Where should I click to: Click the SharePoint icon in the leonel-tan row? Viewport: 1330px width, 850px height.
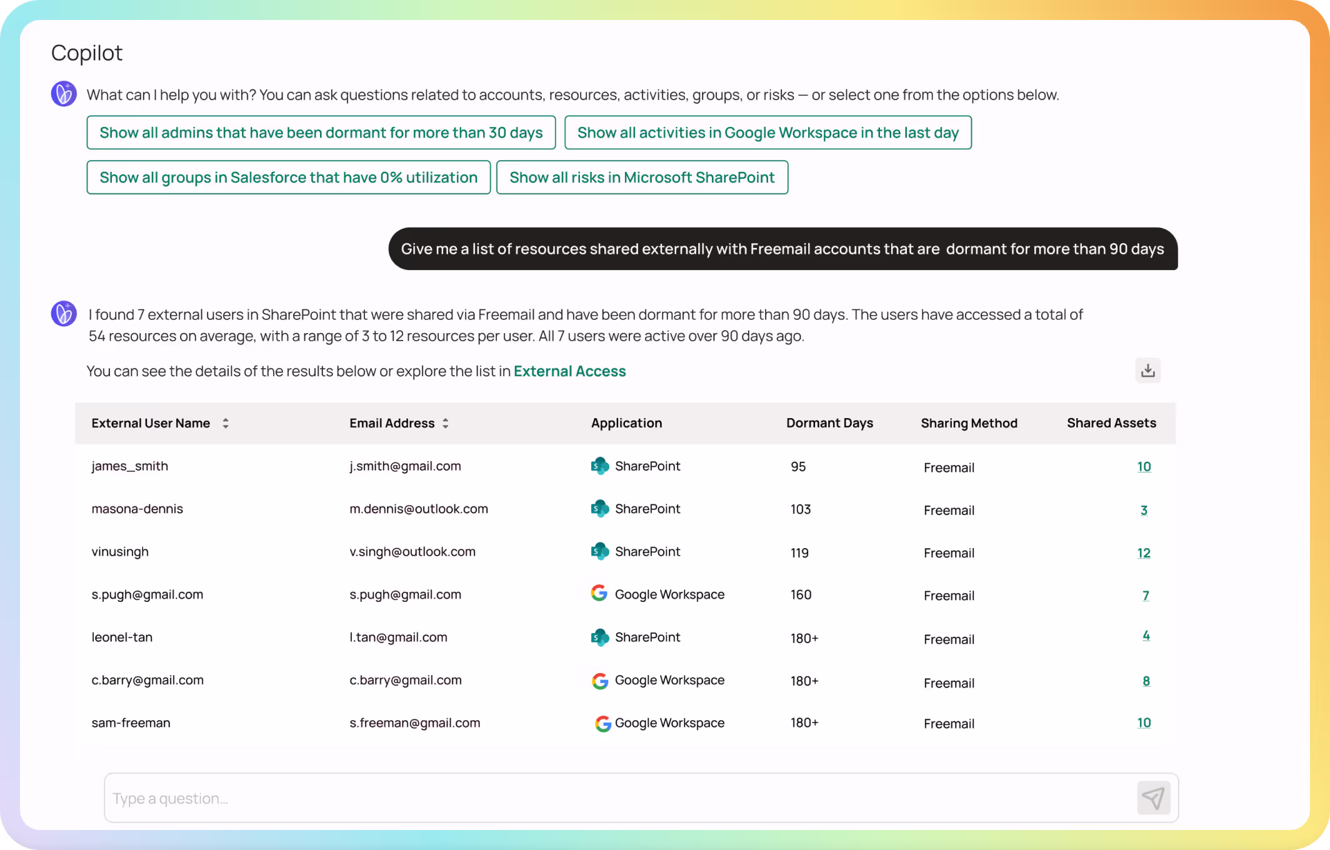[599, 637]
